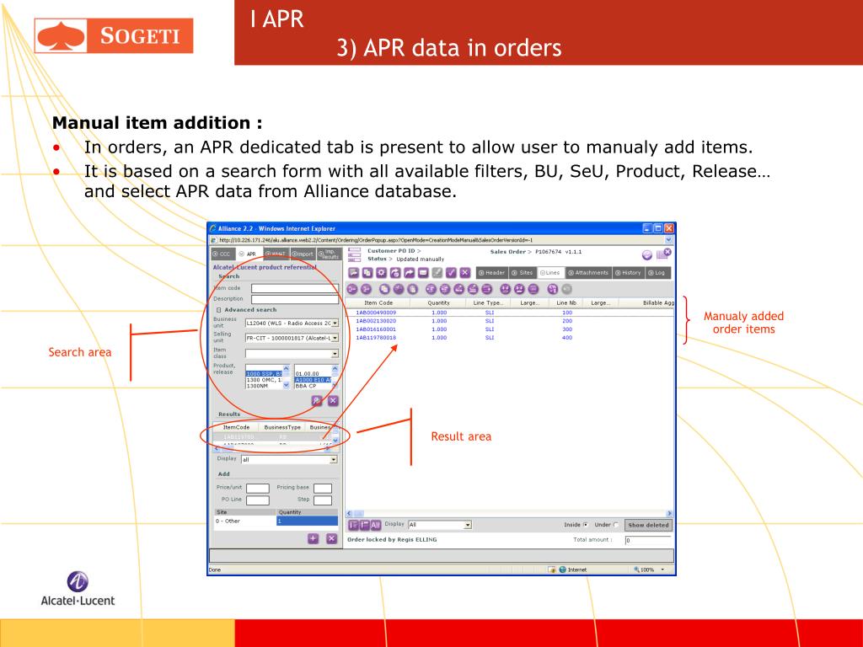
Task: Click order line '1AB119780018'
Action: click(376, 338)
